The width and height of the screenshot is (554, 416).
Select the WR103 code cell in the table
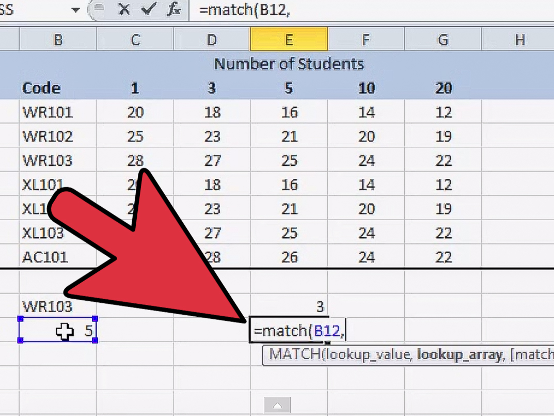click(x=58, y=160)
